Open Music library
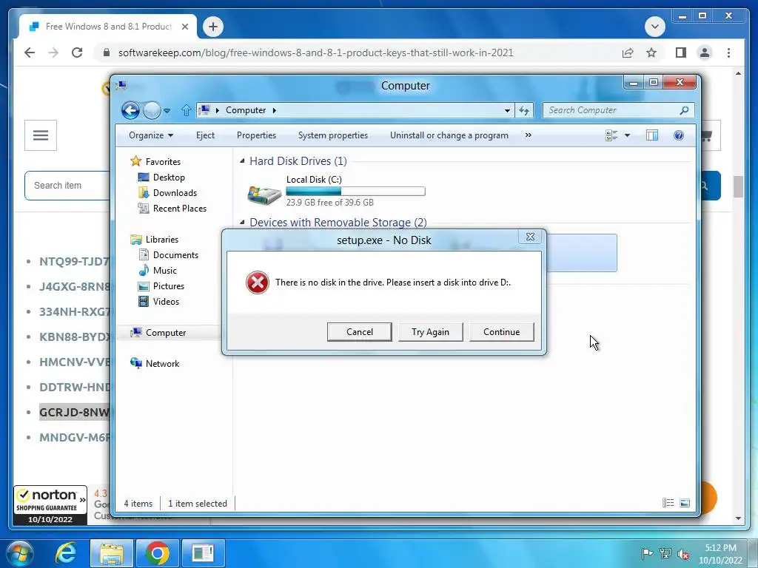This screenshot has width=758, height=568. coord(164,271)
